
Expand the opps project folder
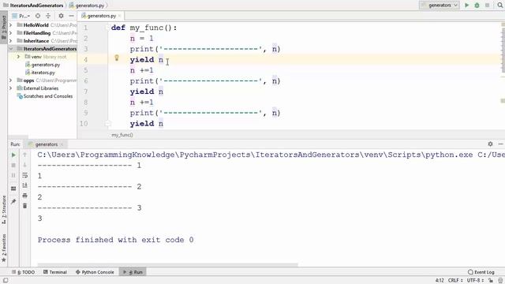[10, 80]
